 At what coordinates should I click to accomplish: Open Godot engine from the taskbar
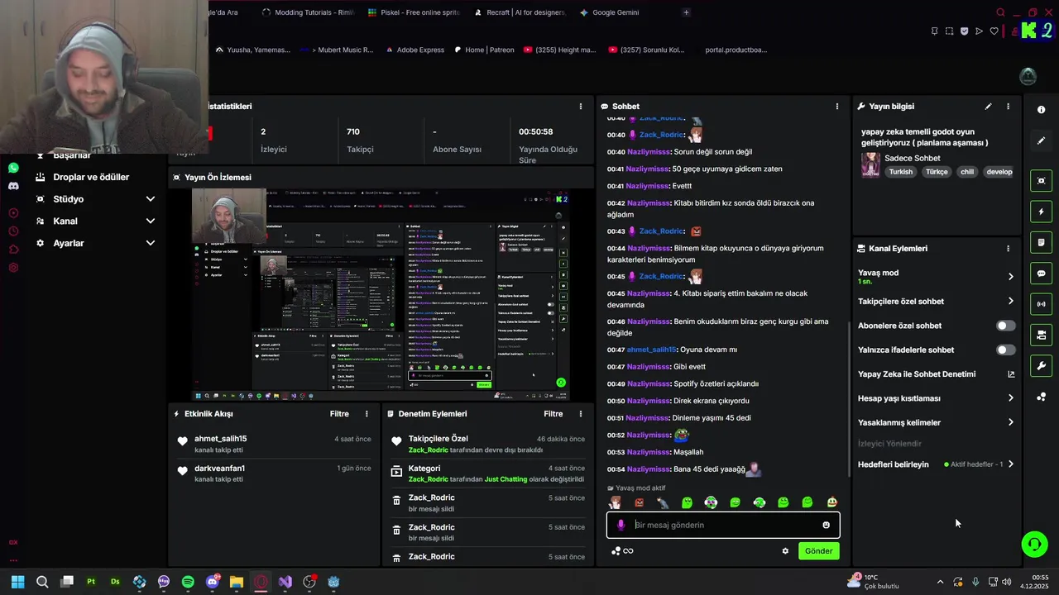(x=333, y=582)
